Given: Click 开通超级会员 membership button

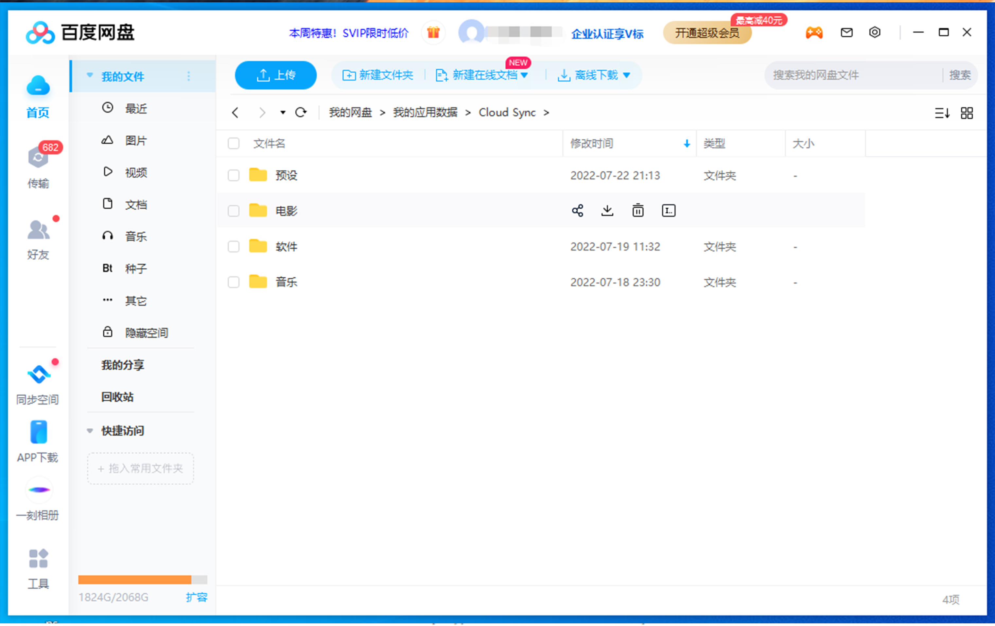Looking at the screenshot, I should 707,33.
